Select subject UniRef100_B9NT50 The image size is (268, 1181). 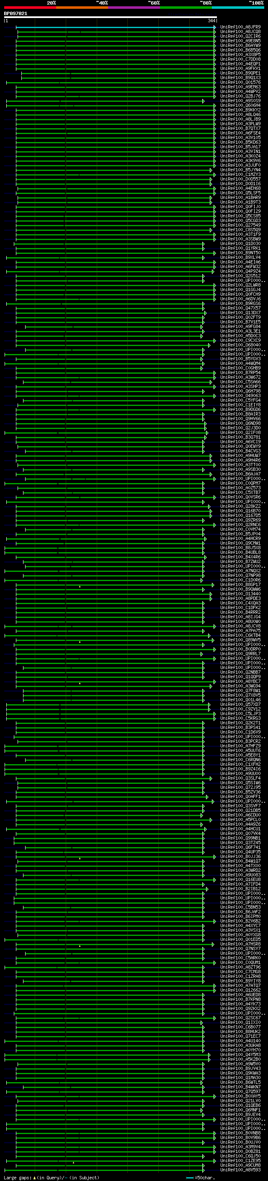click(240, 253)
